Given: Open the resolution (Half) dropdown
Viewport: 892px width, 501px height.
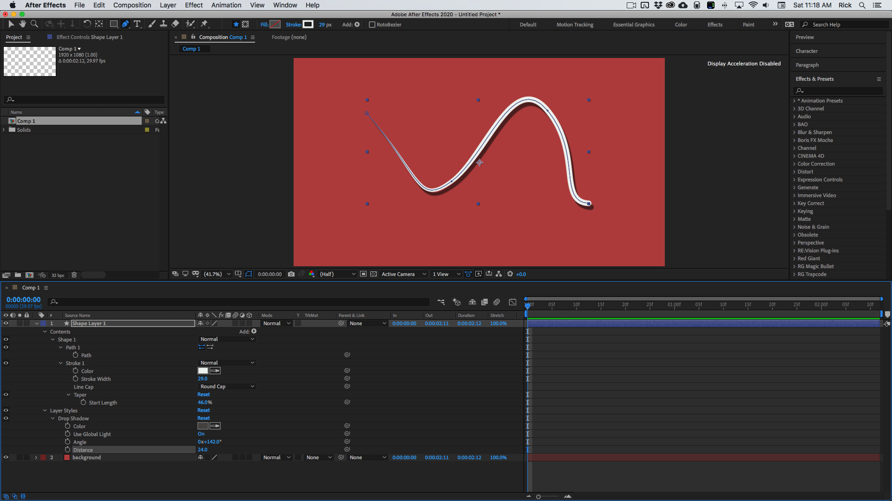Looking at the screenshot, I should 337,274.
